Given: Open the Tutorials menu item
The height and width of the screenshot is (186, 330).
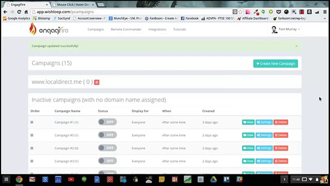Looking at the screenshot, I should pyautogui.click(x=179, y=29).
